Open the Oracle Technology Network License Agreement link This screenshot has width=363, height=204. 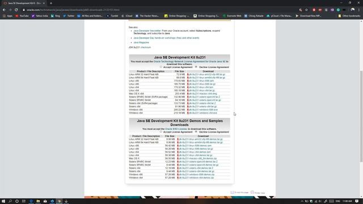coord(189,62)
